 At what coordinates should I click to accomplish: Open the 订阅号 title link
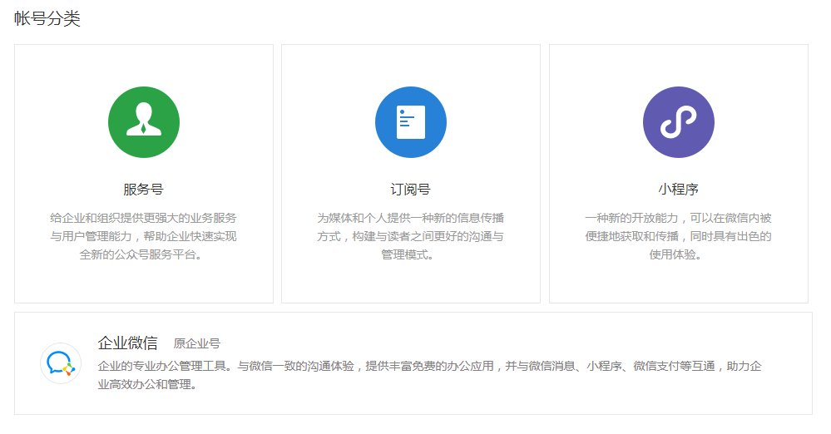(411, 190)
